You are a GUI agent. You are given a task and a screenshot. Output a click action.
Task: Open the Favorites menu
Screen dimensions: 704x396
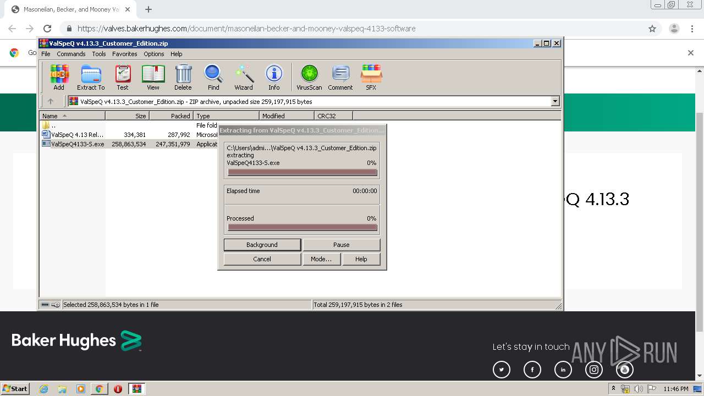click(125, 54)
